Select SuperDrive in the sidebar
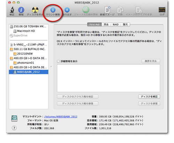Viewport: 174px width, 143px height. pyautogui.click(x=29, y=35)
